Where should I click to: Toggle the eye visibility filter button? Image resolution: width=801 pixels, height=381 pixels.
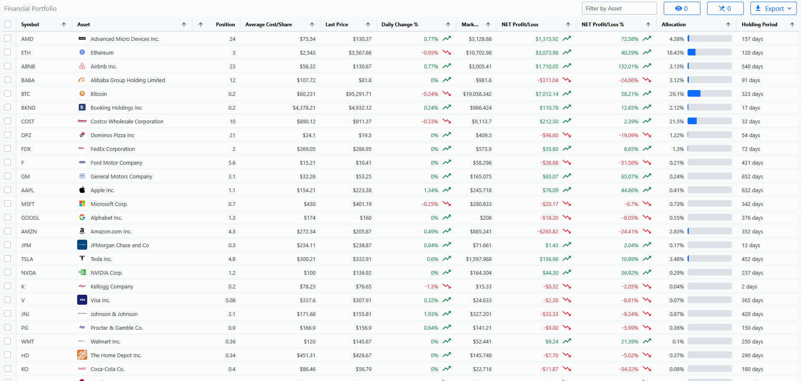(x=682, y=8)
